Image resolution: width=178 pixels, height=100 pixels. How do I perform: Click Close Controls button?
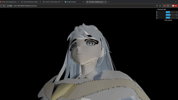coord(168,20)
